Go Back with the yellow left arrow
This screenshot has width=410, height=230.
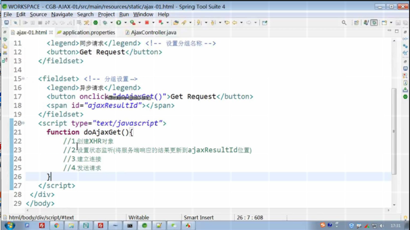click(x=234, y=23)
